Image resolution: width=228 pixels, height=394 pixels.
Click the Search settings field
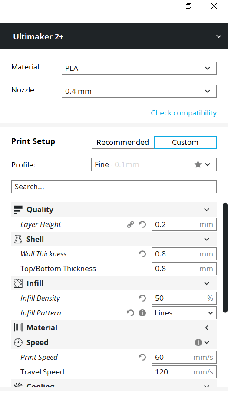pyautogui.click(x=114, y=187)
